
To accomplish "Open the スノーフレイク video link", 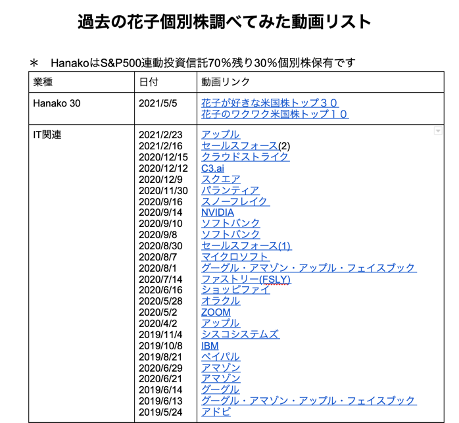I will pyautogui.click(x=235, y=201).
